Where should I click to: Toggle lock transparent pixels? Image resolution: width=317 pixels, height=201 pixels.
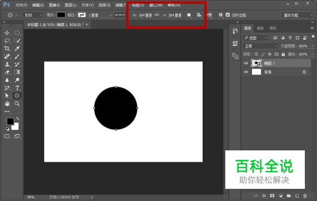257,54
